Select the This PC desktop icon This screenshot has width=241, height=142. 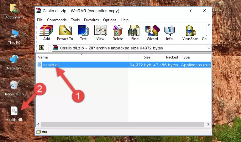coord(14,37)
